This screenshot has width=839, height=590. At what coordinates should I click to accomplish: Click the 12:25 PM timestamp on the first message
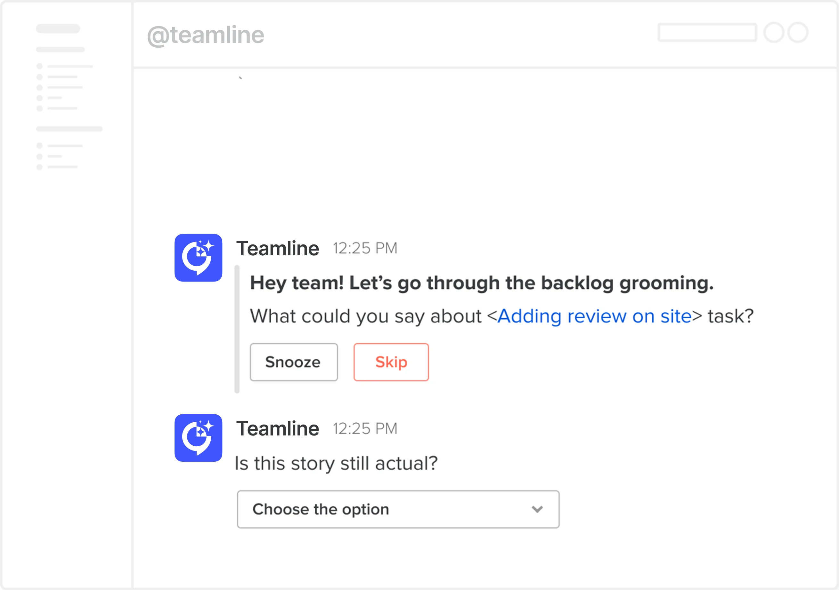(x=364, y=248)
